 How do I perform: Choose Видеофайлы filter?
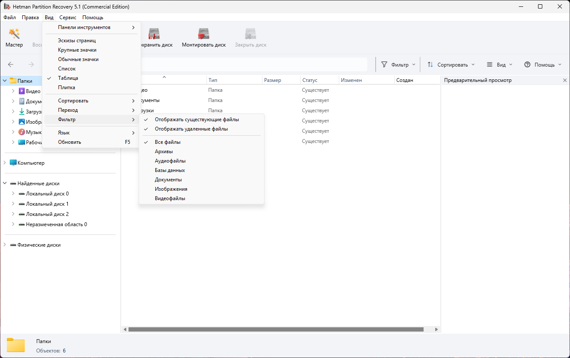[201, 198]
